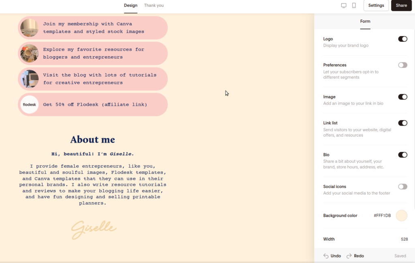Select the About me heading
Viewport: 415px width, 263px height.
(93, 139)
